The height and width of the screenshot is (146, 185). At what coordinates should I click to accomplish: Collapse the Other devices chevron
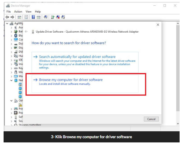coord(11,101)
